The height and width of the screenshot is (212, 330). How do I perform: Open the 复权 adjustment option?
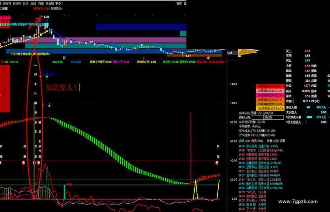pyautogui.click(x=179, y=3)
